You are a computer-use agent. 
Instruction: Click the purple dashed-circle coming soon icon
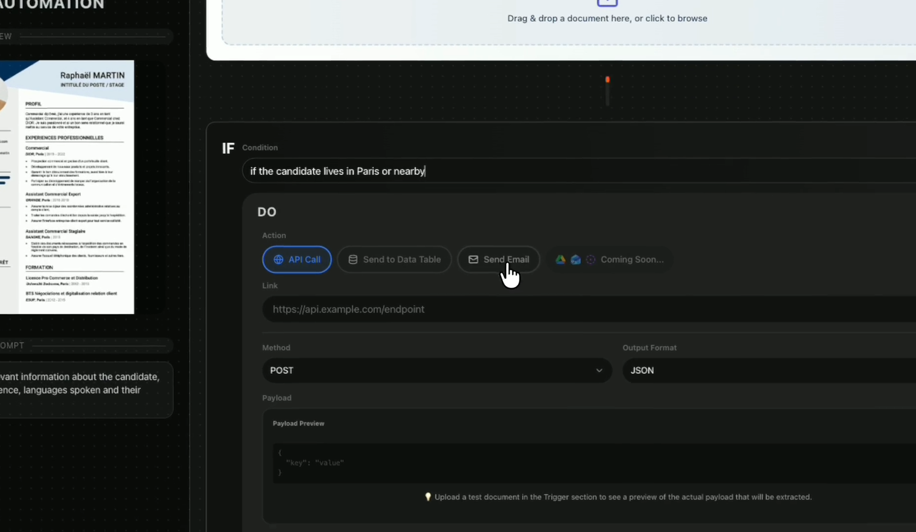[590, 260]
